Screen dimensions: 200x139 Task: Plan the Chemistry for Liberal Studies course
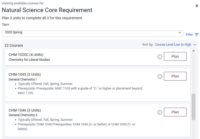175,56
